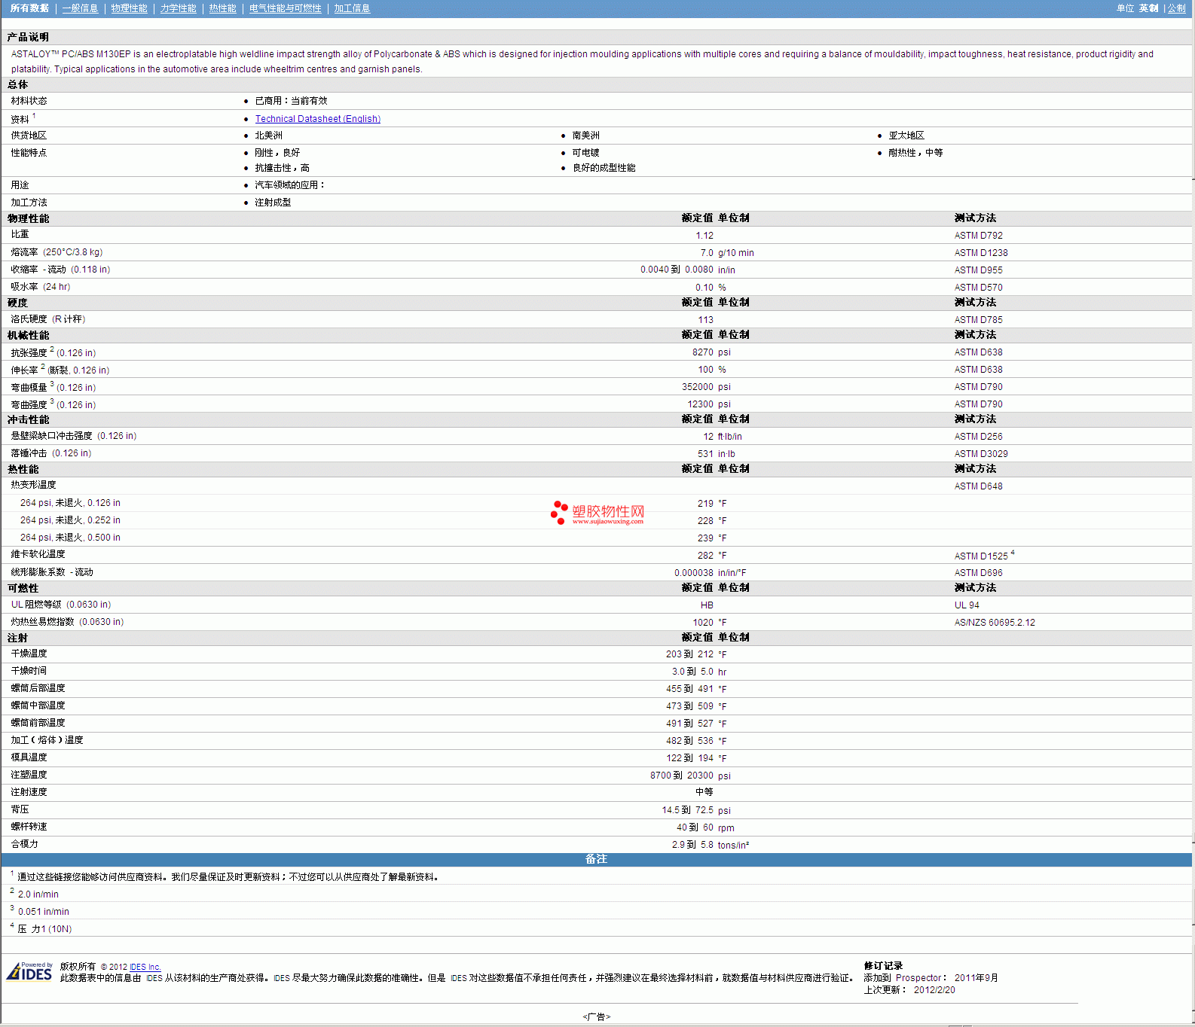Viewport: 1195px width, 1027px height.
Task: Click footnote 4 beside ASTM D1525
Action: (x=1013, y=553)
